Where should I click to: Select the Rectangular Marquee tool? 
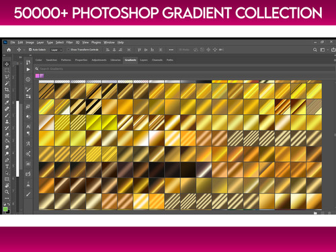(x=7, y=71)
